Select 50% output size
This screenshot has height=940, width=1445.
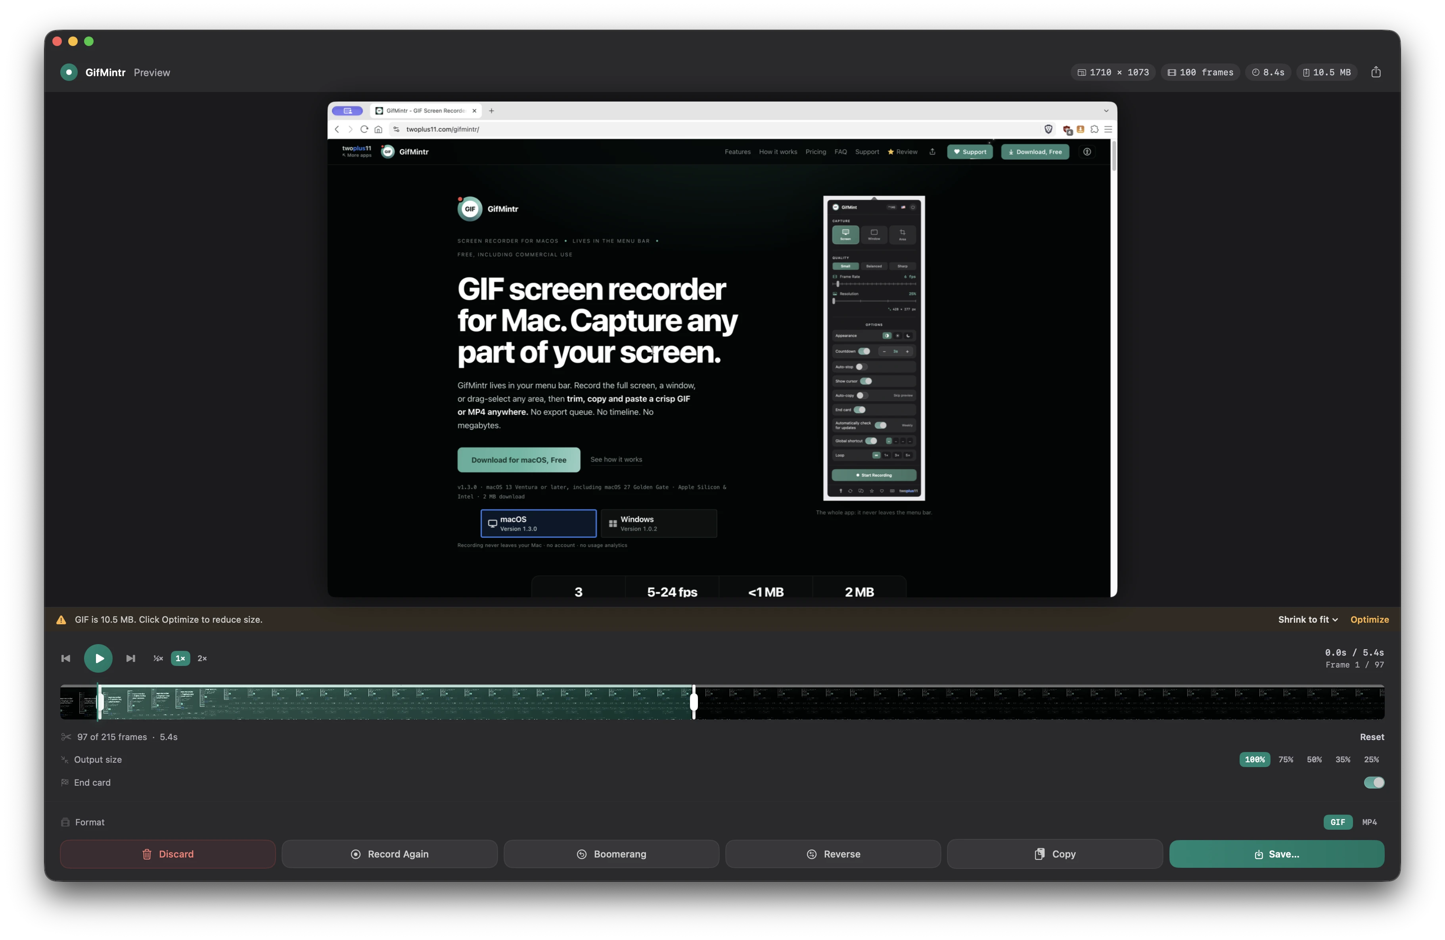1314,760
